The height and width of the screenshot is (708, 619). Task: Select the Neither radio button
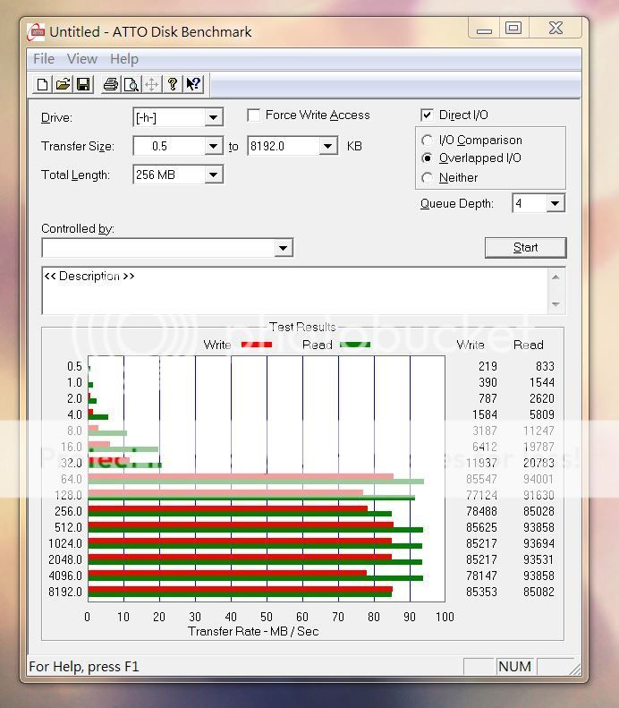(427, 178)
